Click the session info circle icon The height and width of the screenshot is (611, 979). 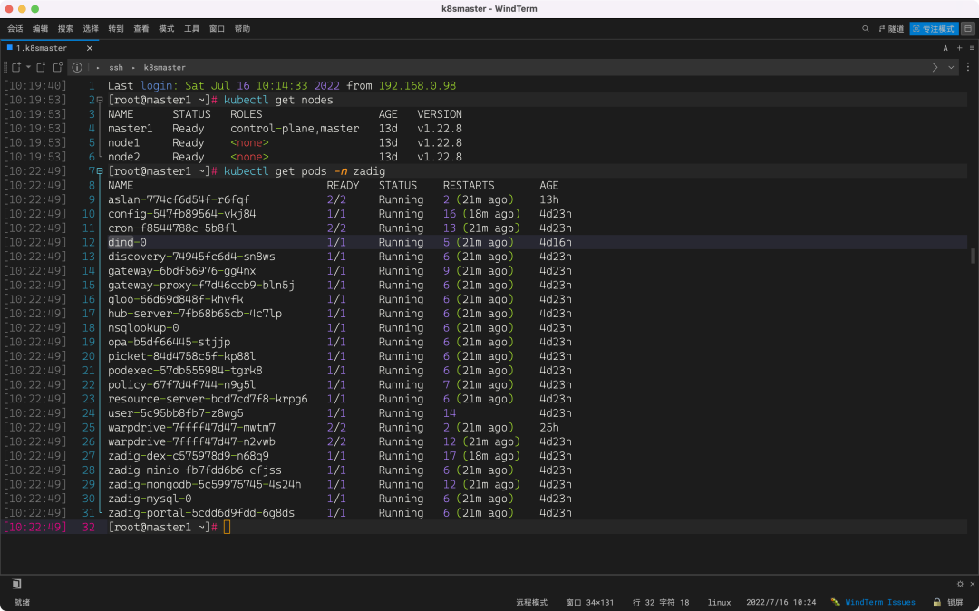pos(77,67)
